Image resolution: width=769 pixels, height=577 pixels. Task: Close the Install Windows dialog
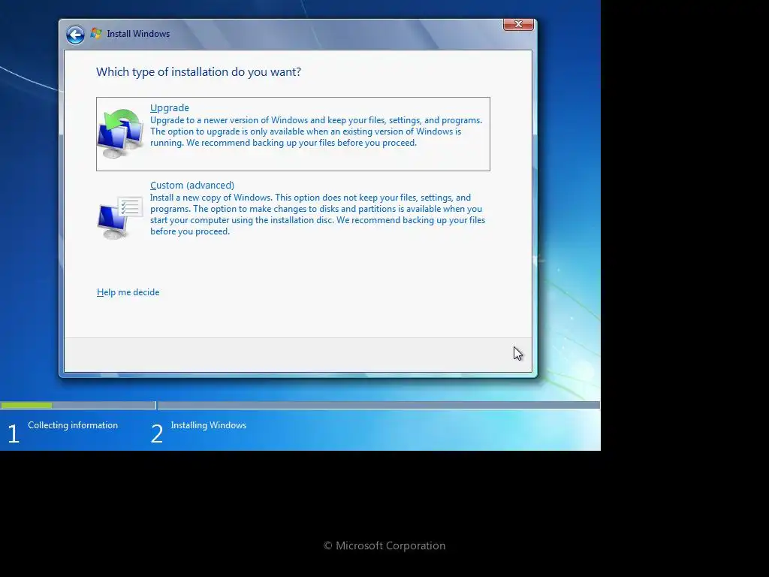tap(518, 25)
